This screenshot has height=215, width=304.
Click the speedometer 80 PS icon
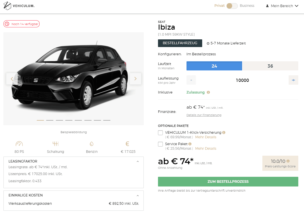click(x=19, y=144)
